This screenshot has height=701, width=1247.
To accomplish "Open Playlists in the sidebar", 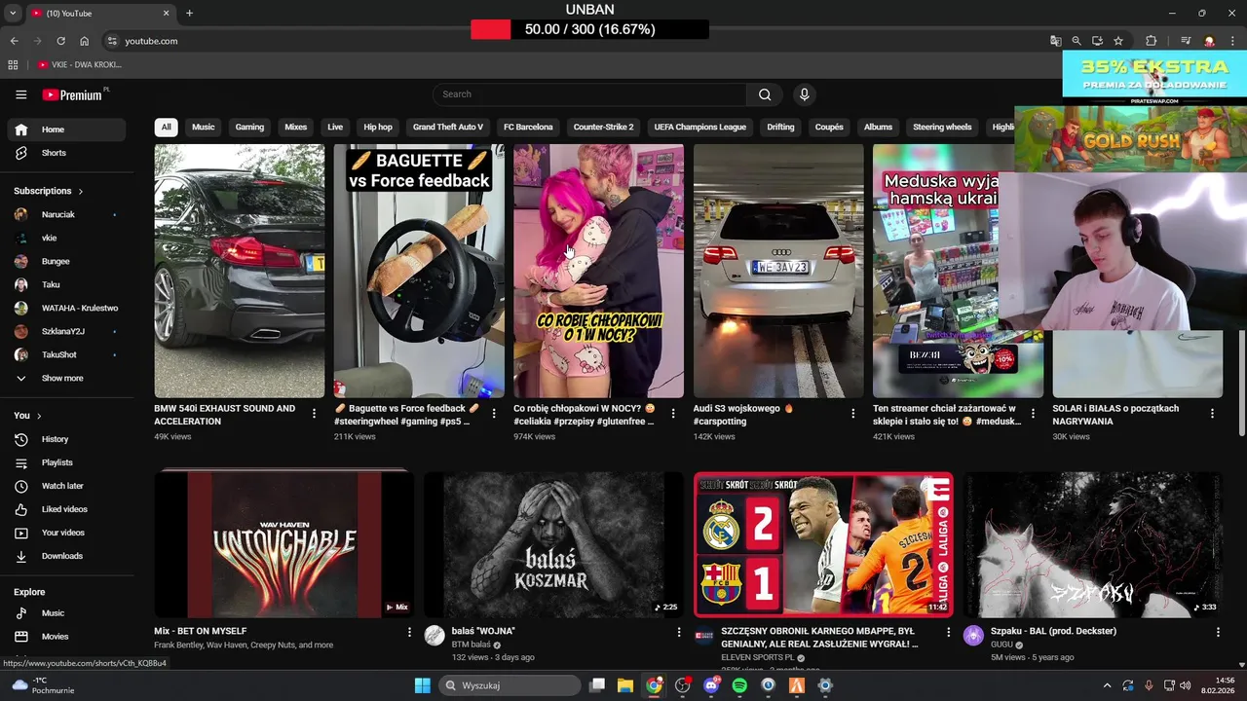I will pyautogui.click(x=66, y=462).
